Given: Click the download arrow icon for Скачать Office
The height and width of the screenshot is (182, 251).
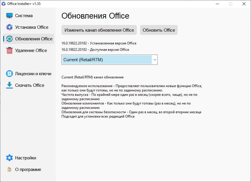Looking at the screenshot, I should point(10,85).
